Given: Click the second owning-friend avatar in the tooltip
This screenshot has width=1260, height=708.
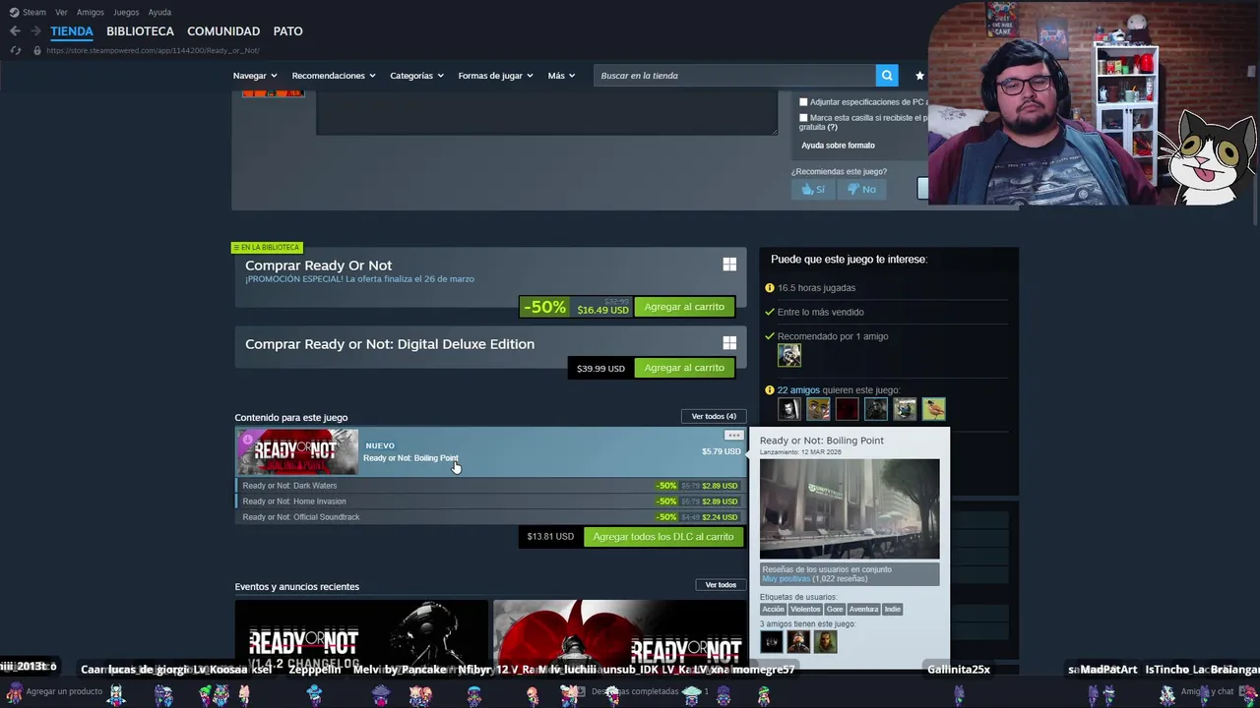Looking at the screenshot, I should 798,642.
